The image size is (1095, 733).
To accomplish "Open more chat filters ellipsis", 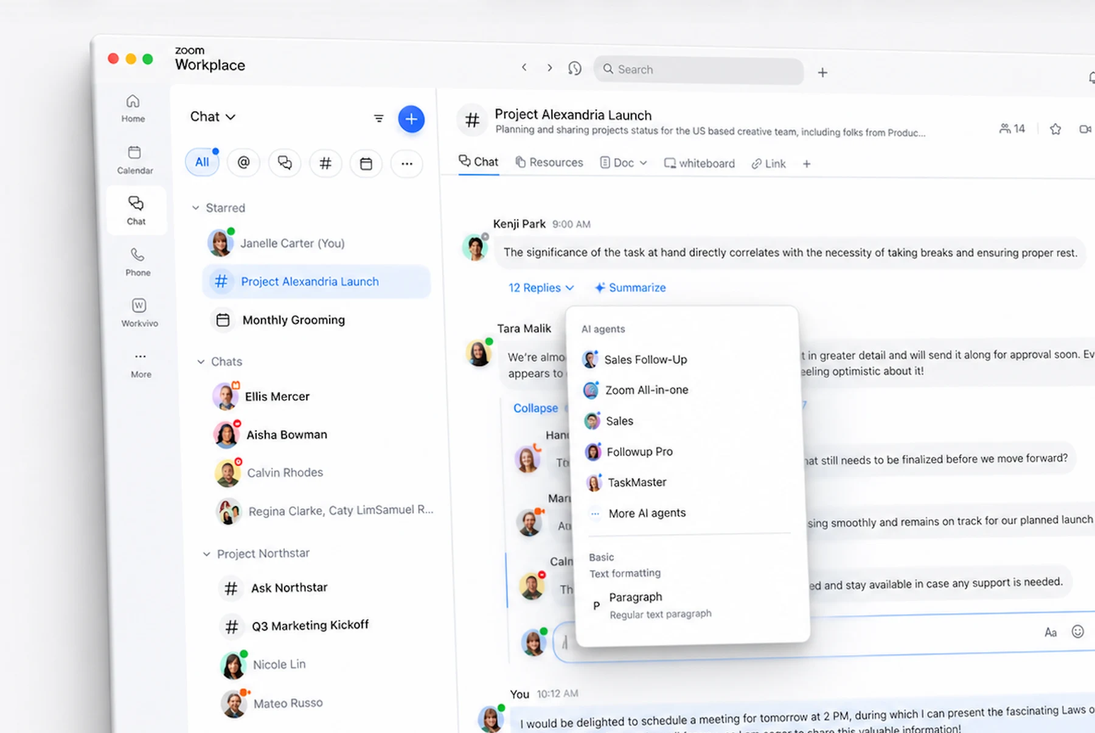I will 407,164.
